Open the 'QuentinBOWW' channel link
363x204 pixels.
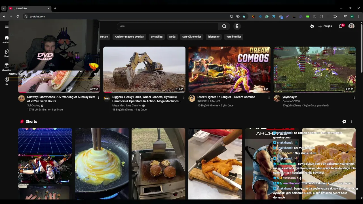coord(291,101)
